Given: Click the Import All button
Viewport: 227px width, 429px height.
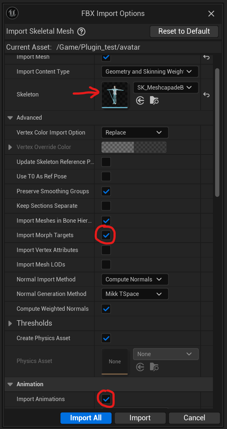Looking at the screenshot, I should [86, 418].
